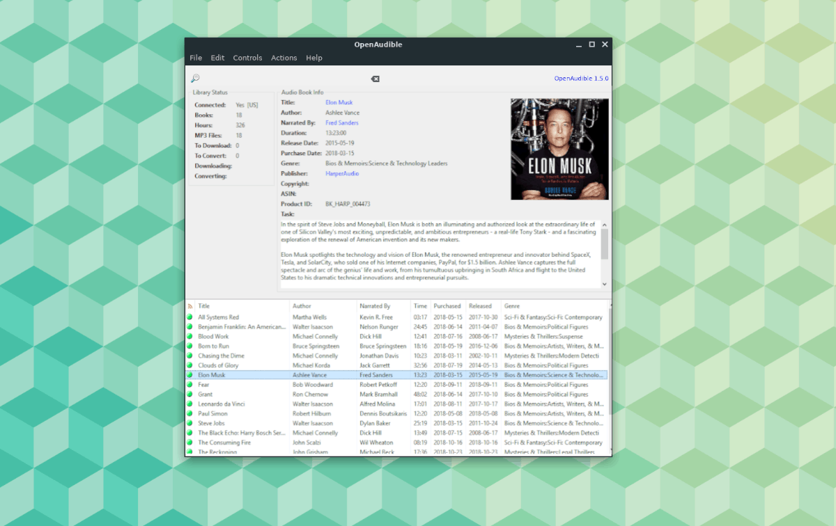
Task: Sort the library by the Time column
Action: click(x=420, y=305)
